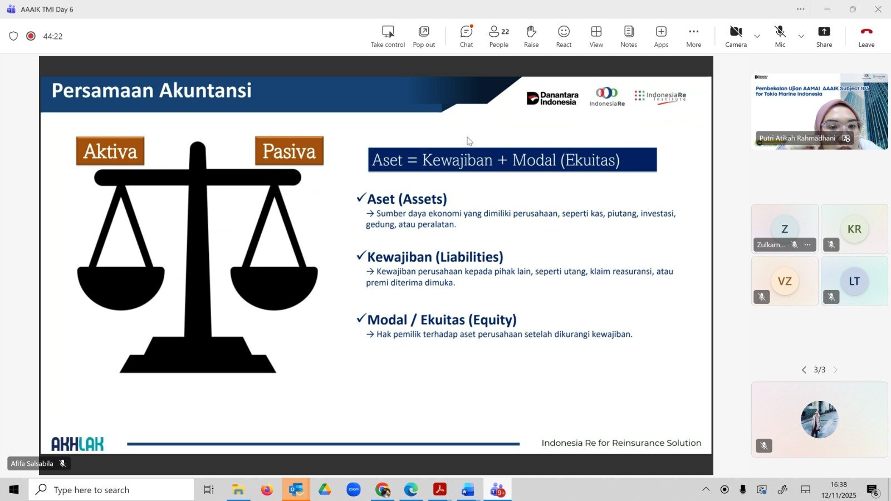This screenshot has width=891, height=501.
Task: Leave the meeting
Action: pos(866,36)
